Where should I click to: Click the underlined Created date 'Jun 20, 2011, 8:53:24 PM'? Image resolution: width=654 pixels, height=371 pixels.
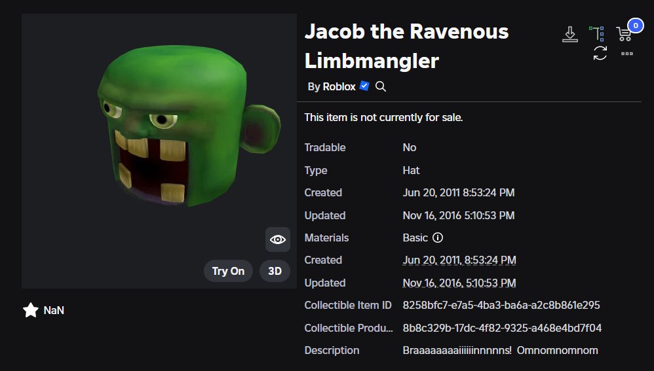pyautogui.click(x=459, y=260)
